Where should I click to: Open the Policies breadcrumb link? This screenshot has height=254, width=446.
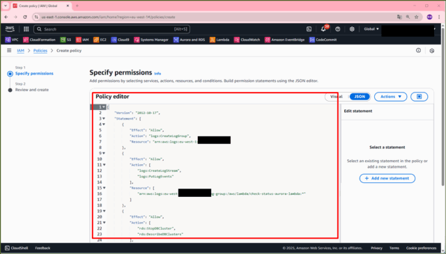40,51
